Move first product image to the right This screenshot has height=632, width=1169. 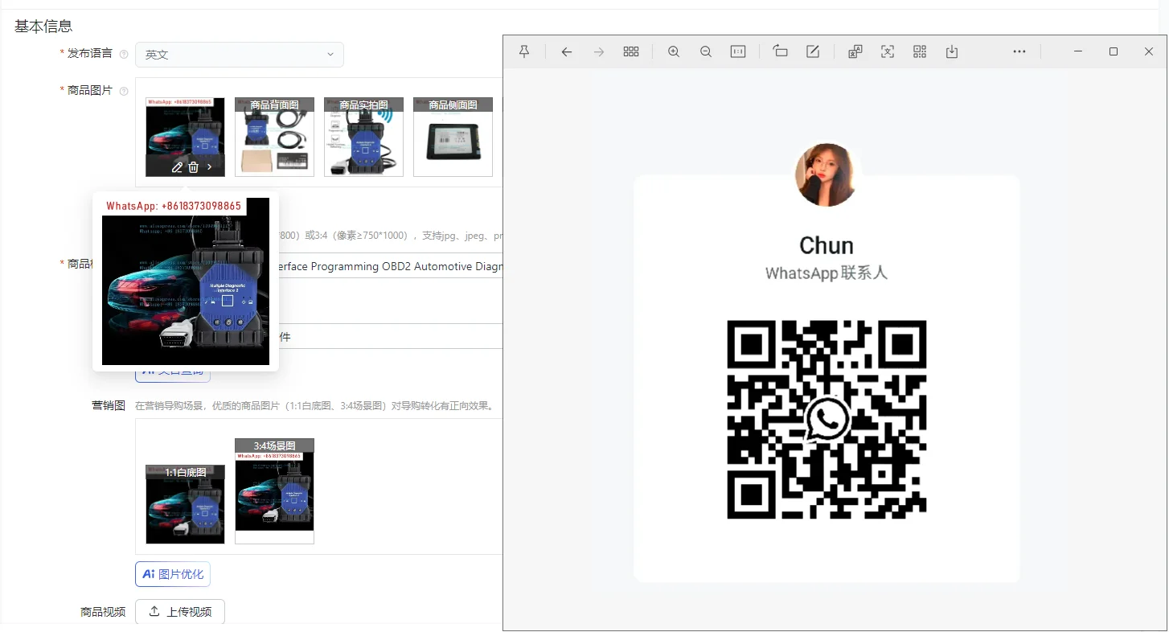coord(210,167)
